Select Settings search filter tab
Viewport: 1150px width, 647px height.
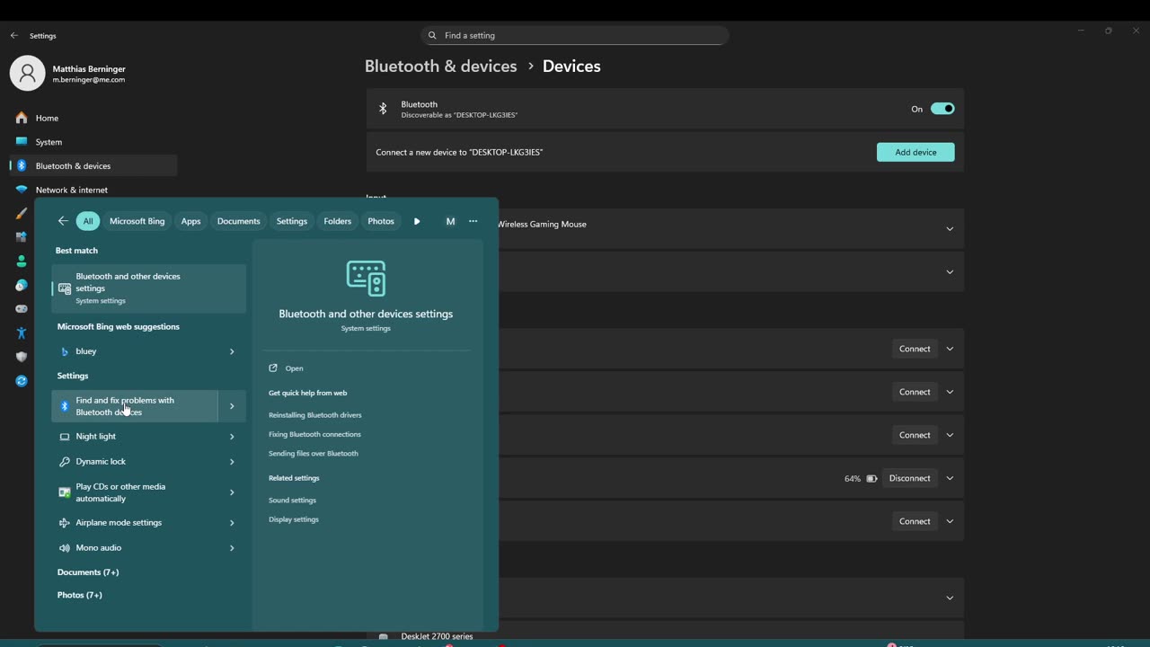(x=291, y=221)
